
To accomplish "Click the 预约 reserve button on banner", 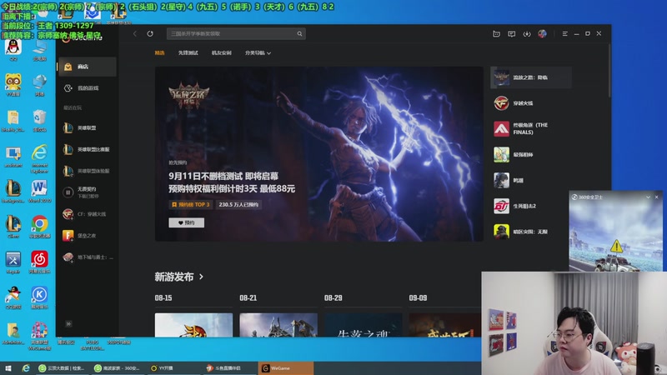I will coord(186,222).
